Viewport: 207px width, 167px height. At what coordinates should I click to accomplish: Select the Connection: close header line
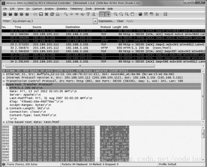point(28,112)
